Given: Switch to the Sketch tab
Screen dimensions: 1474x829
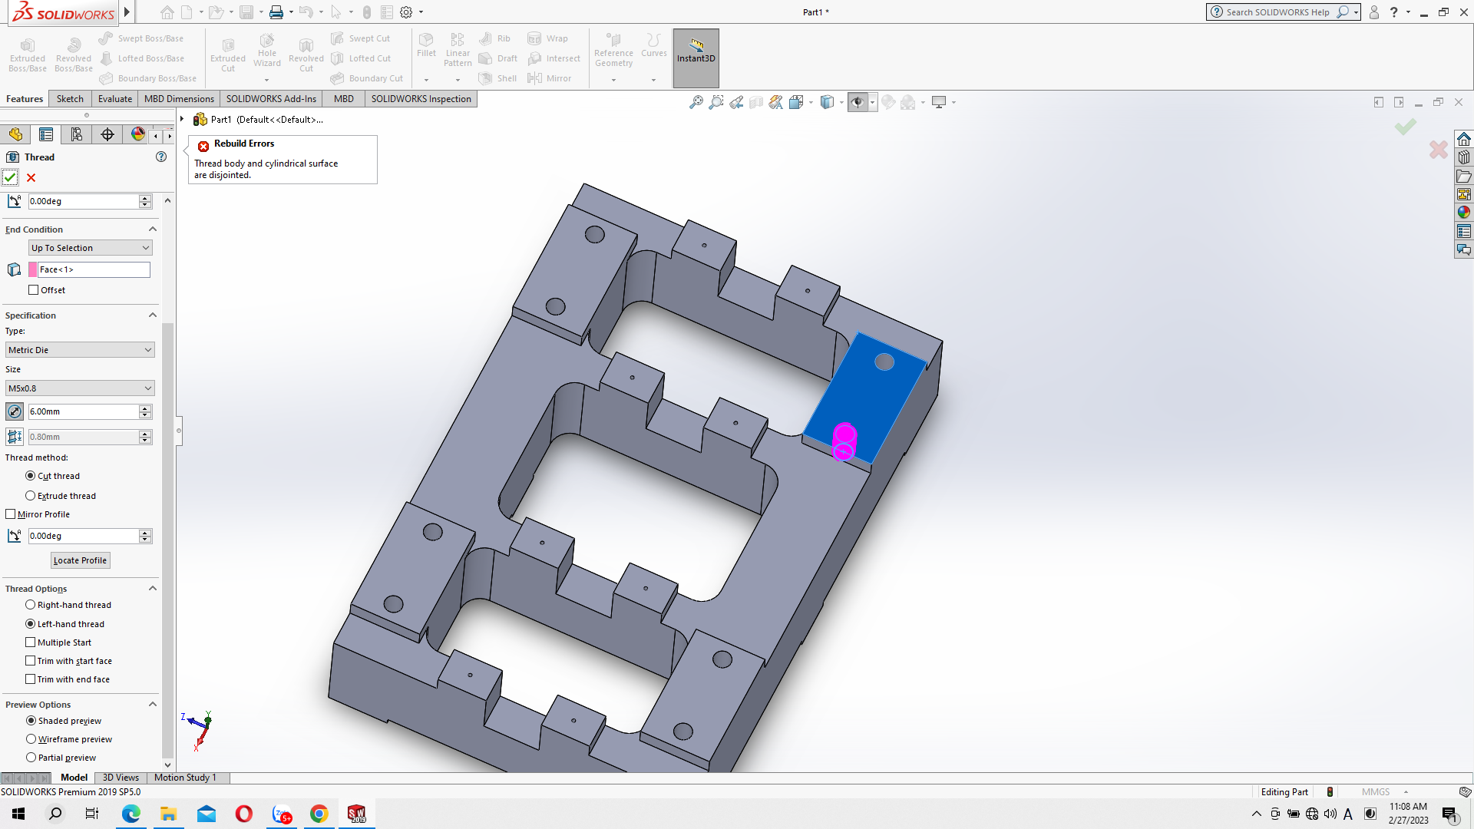Looking at the screenshot, I should 70,99.
